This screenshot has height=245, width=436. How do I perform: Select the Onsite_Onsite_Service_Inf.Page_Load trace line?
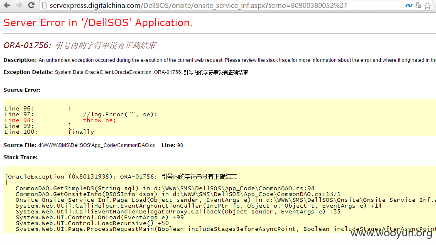(226, 200)
